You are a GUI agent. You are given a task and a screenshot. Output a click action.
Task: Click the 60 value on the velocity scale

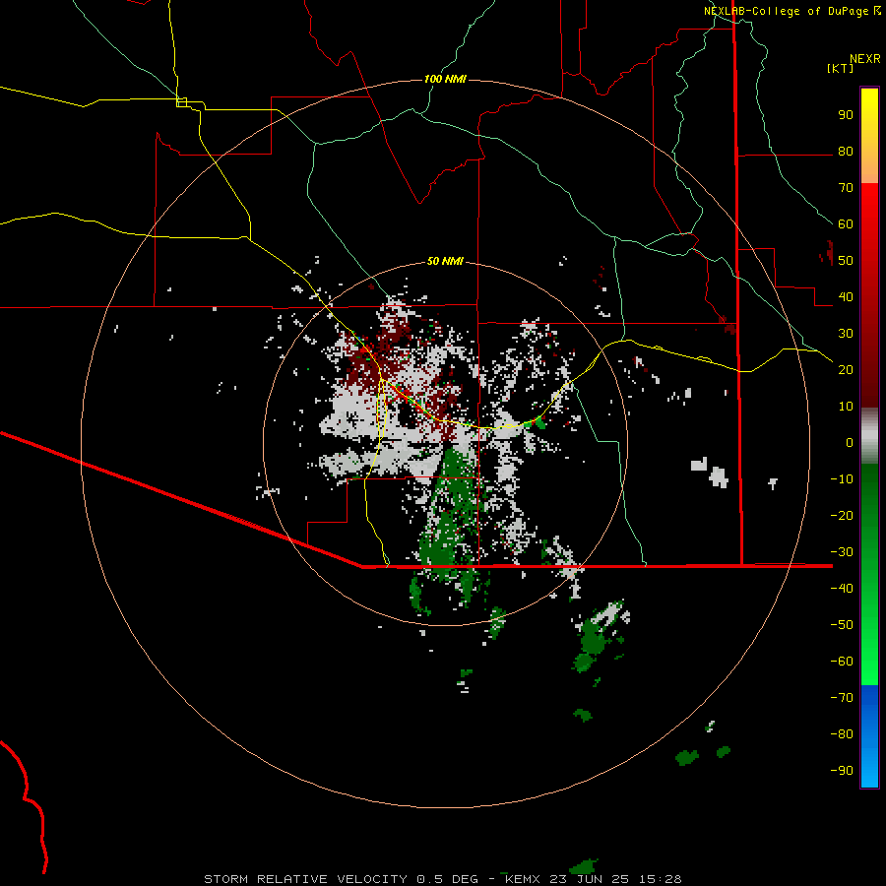[x=846, y=224]
